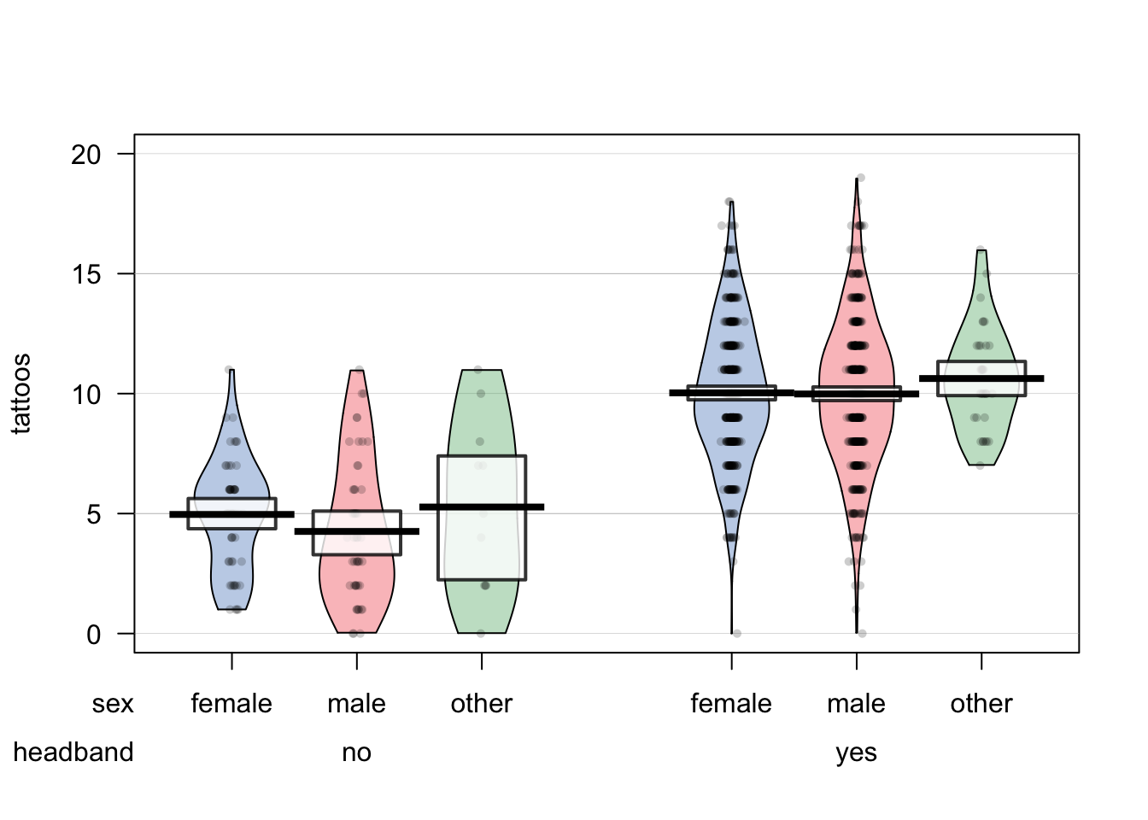
Task: Click "female" label under the no-headband group
Action: tap(231, 704)
